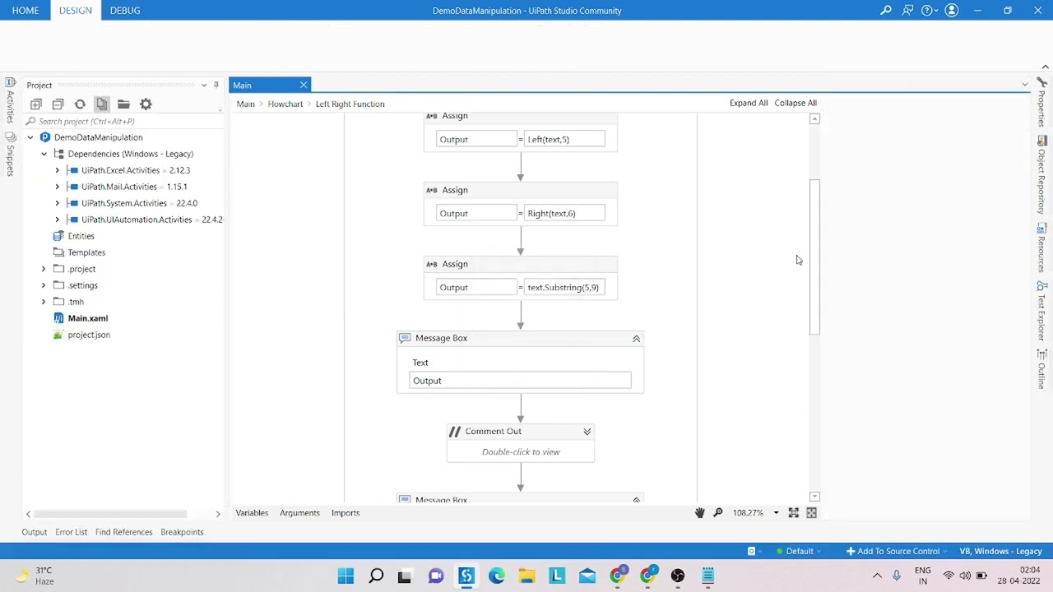
Task: Open the Error List tab
Action: [x=71, y=532]
